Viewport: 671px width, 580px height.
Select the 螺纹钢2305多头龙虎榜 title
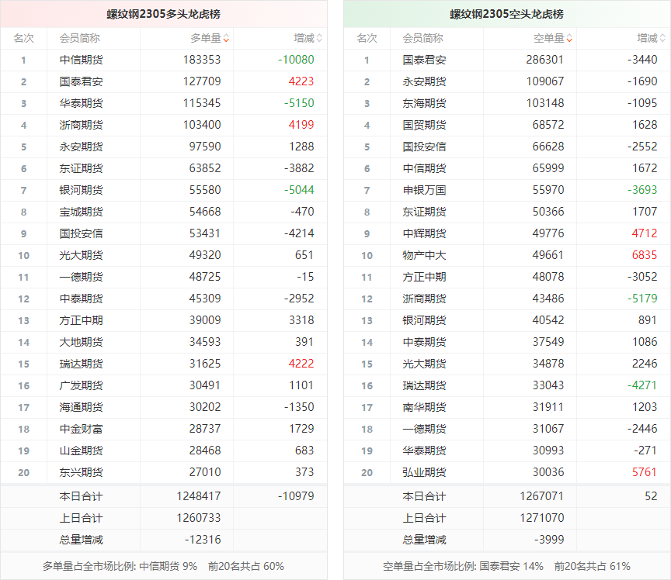point(163,14)
